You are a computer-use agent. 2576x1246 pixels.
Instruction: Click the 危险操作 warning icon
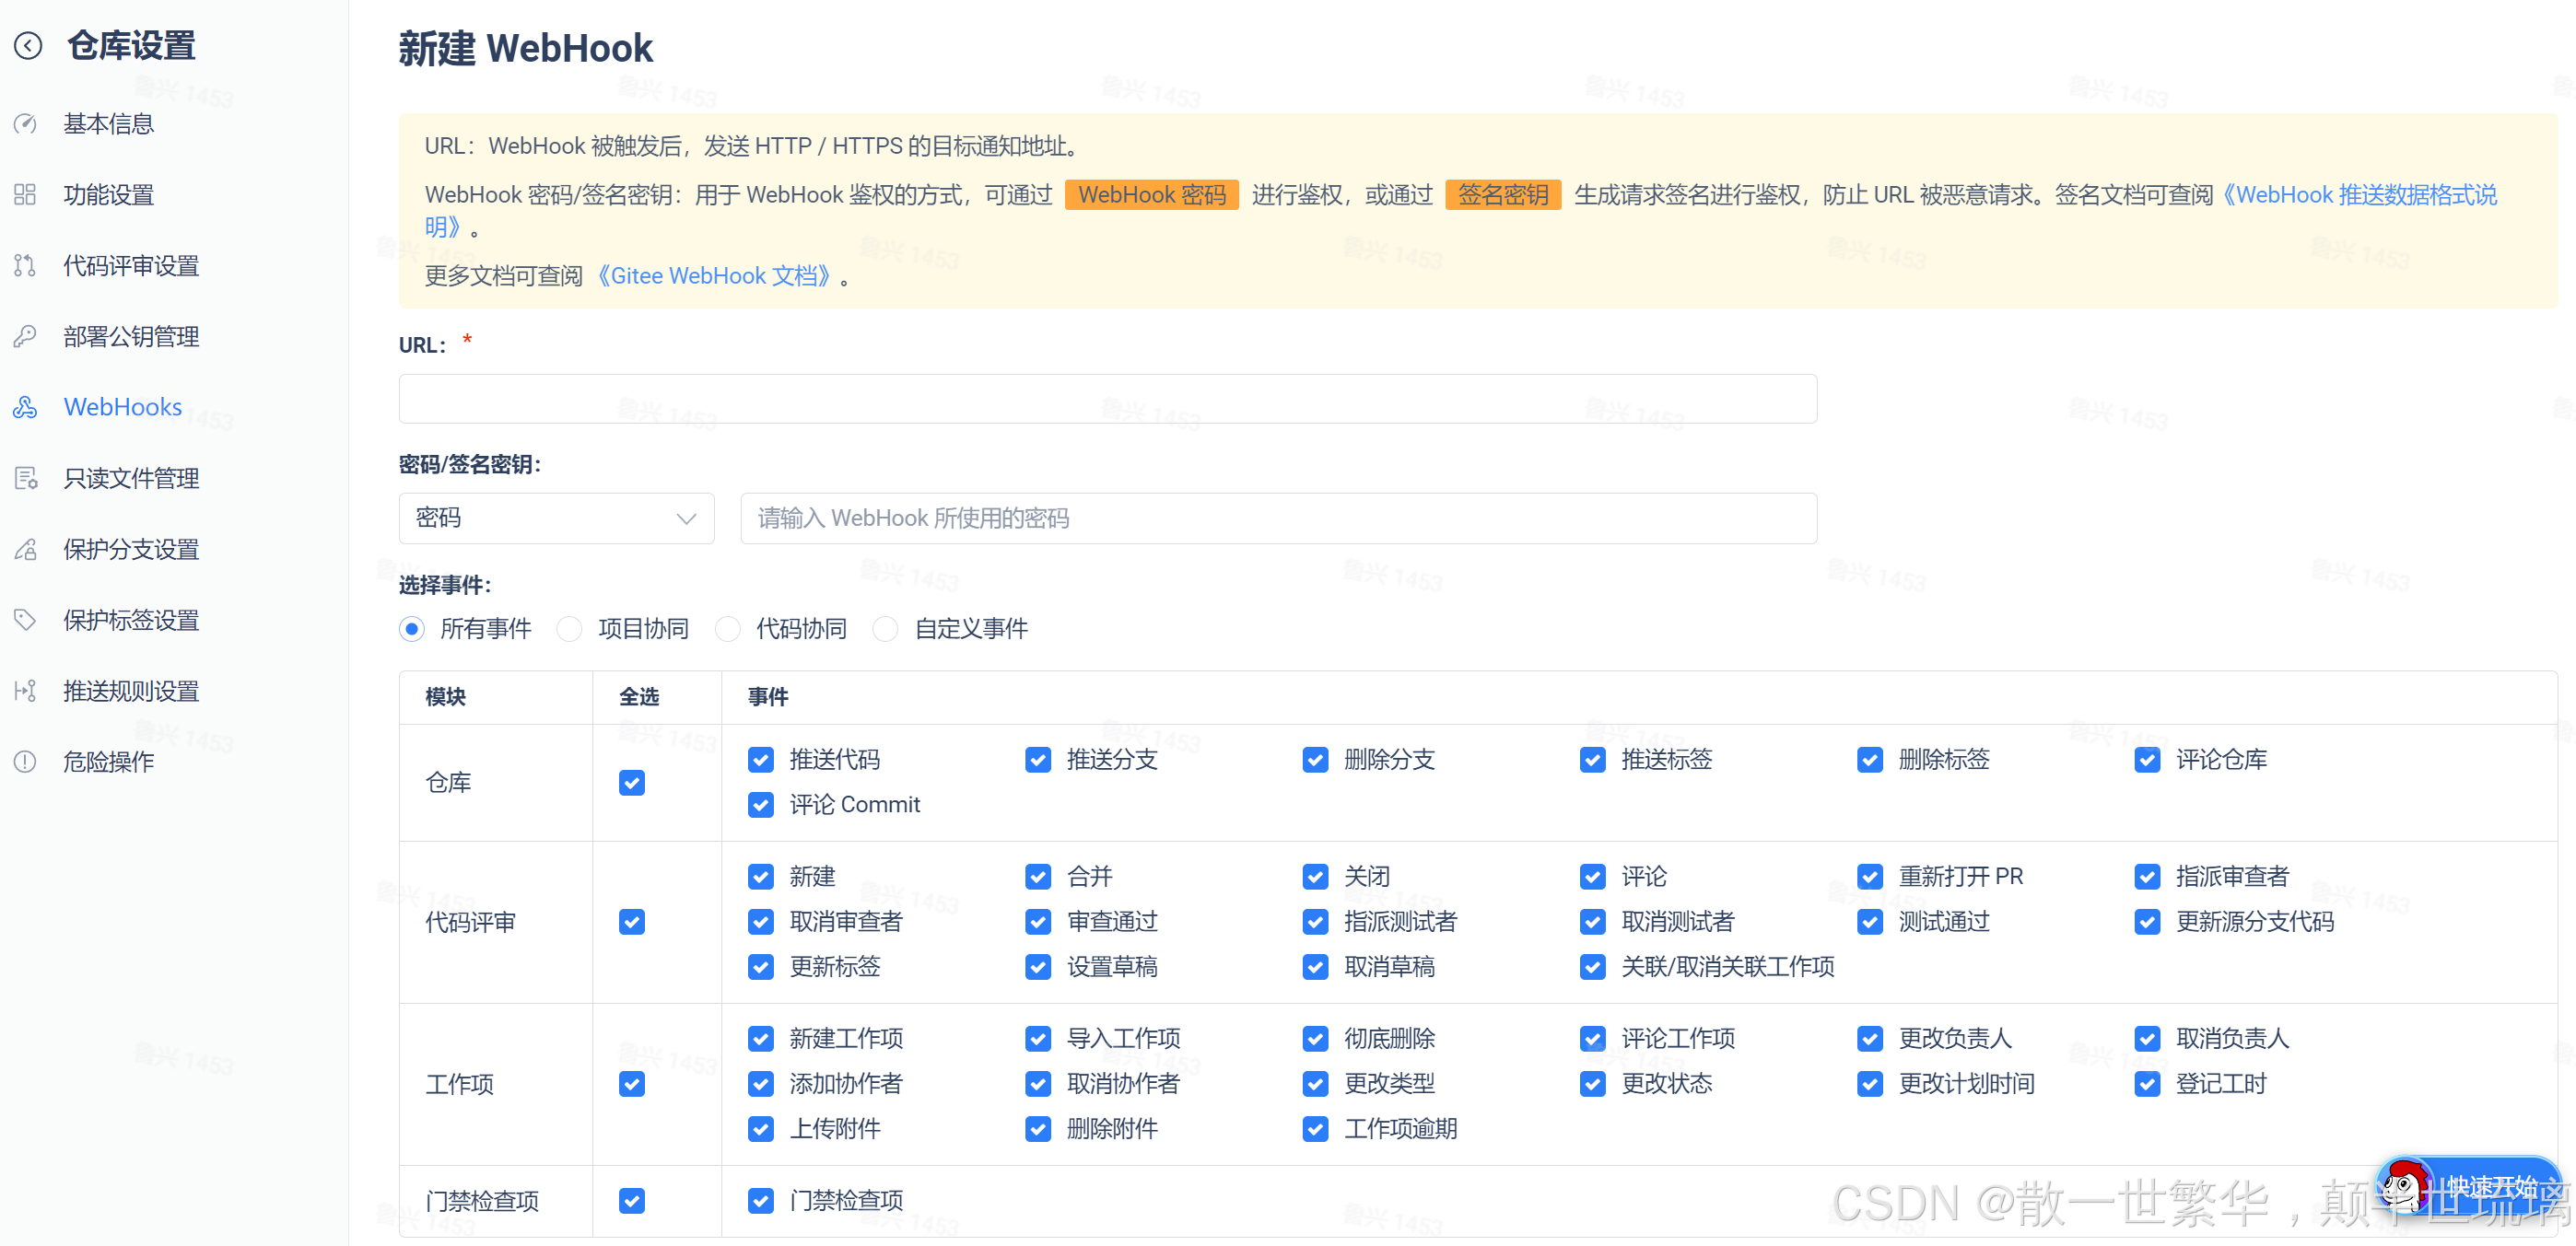(25, 763)
